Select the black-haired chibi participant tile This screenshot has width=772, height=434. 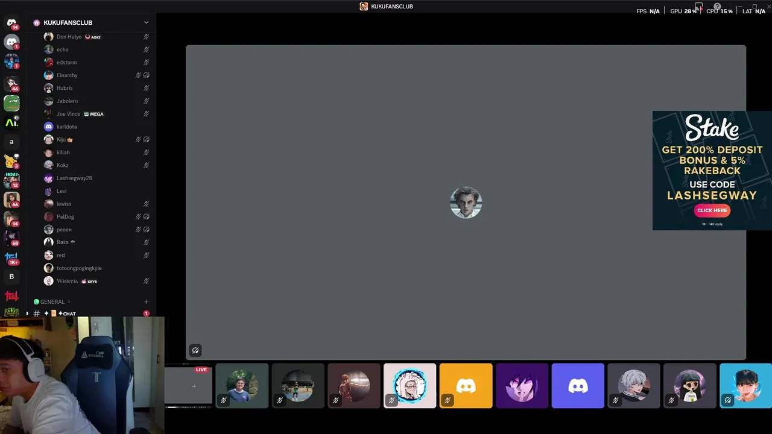pyautogui.click(x=690, y=386)
